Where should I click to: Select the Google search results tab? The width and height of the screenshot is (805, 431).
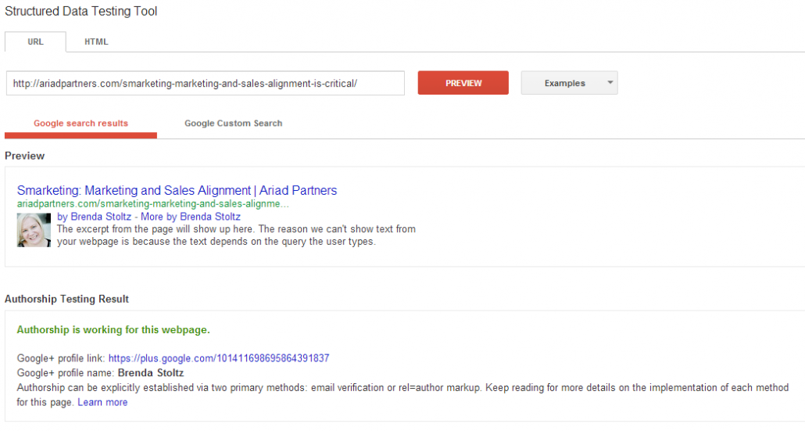pos(80,124)
